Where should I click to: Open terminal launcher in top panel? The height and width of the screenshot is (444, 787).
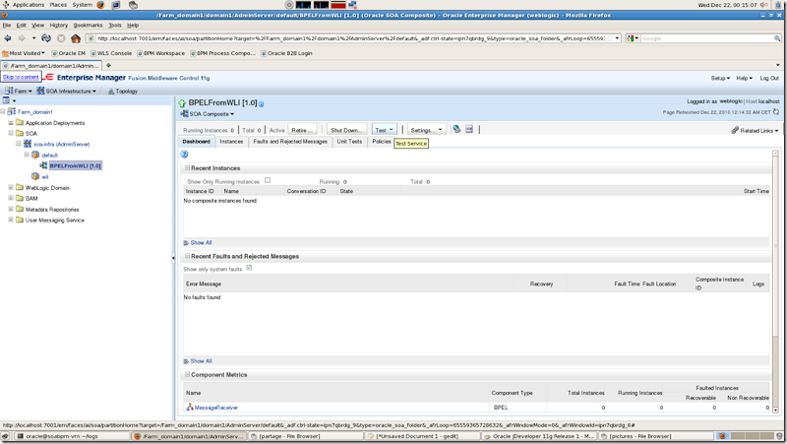[116, 5]
